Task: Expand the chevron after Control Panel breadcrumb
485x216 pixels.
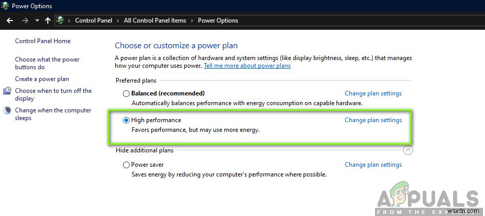Action: [119, 21]
